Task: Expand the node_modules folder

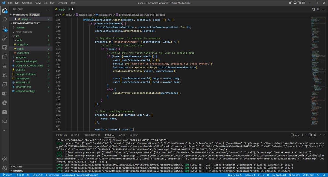Action: 24,32
